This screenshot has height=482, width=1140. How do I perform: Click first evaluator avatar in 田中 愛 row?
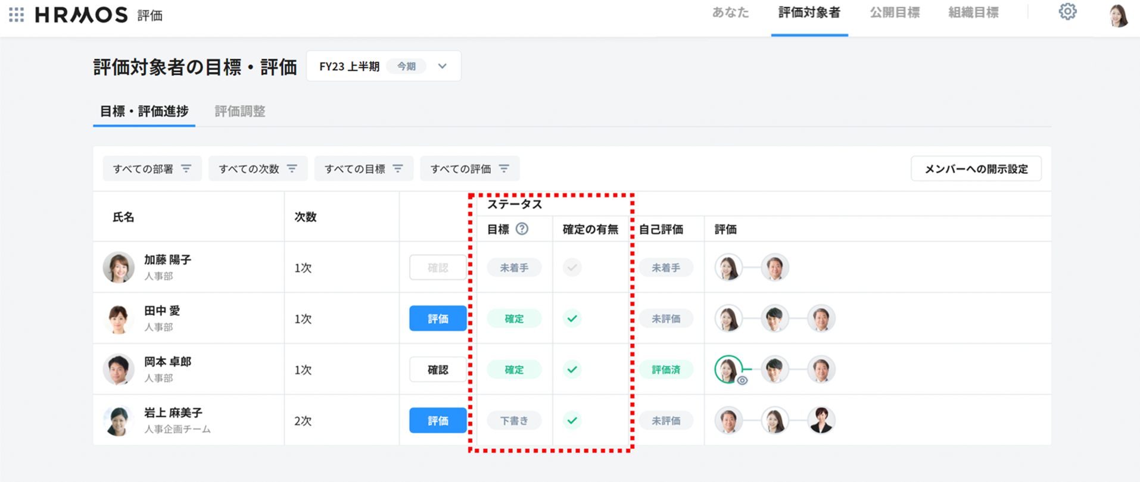(x=728, y=318)
